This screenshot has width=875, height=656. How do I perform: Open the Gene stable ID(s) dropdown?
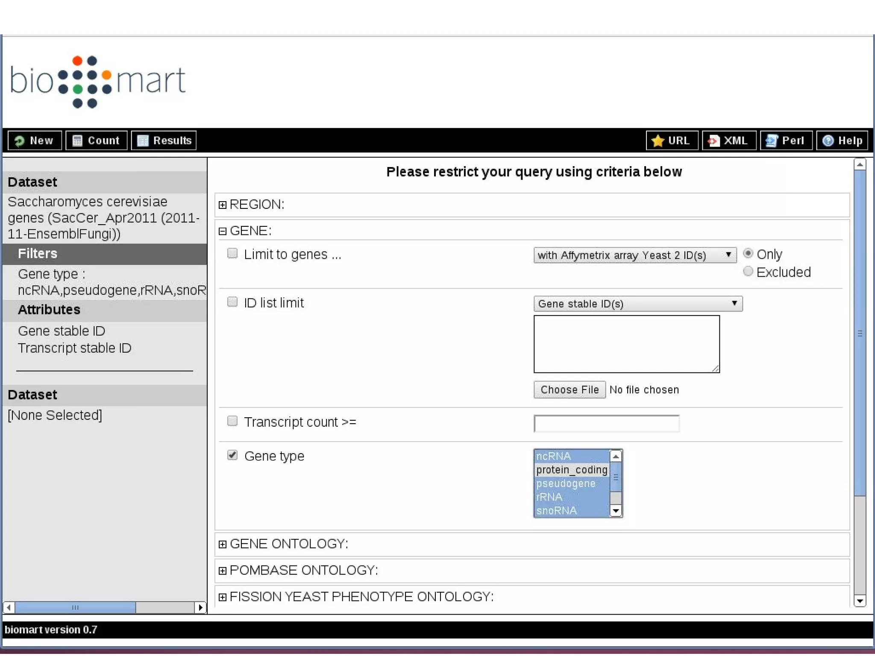[x=638, y=304]
